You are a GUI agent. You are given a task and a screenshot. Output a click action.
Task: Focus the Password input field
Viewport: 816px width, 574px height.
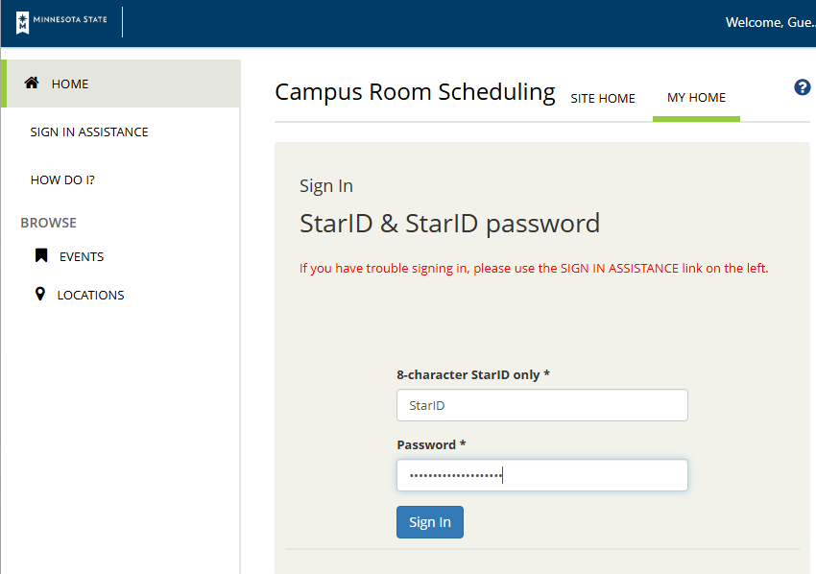coord(541,475)
